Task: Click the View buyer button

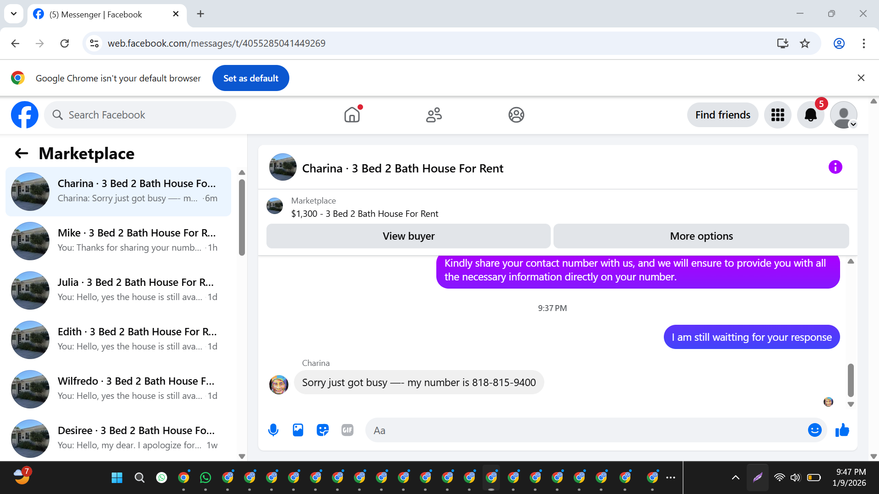Action: pyautogui.click(x=408, y=236)
